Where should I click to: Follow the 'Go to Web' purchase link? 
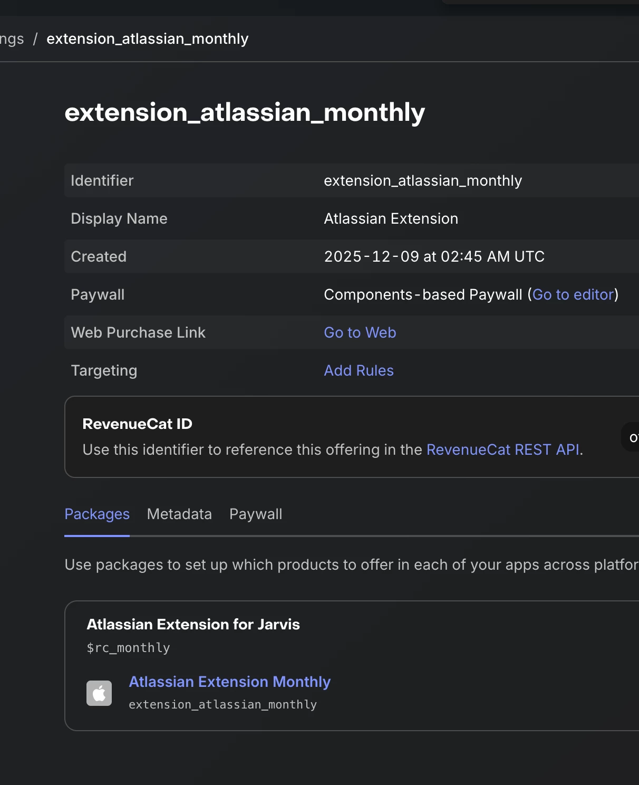pyautogui.click(x=360, y=332)
